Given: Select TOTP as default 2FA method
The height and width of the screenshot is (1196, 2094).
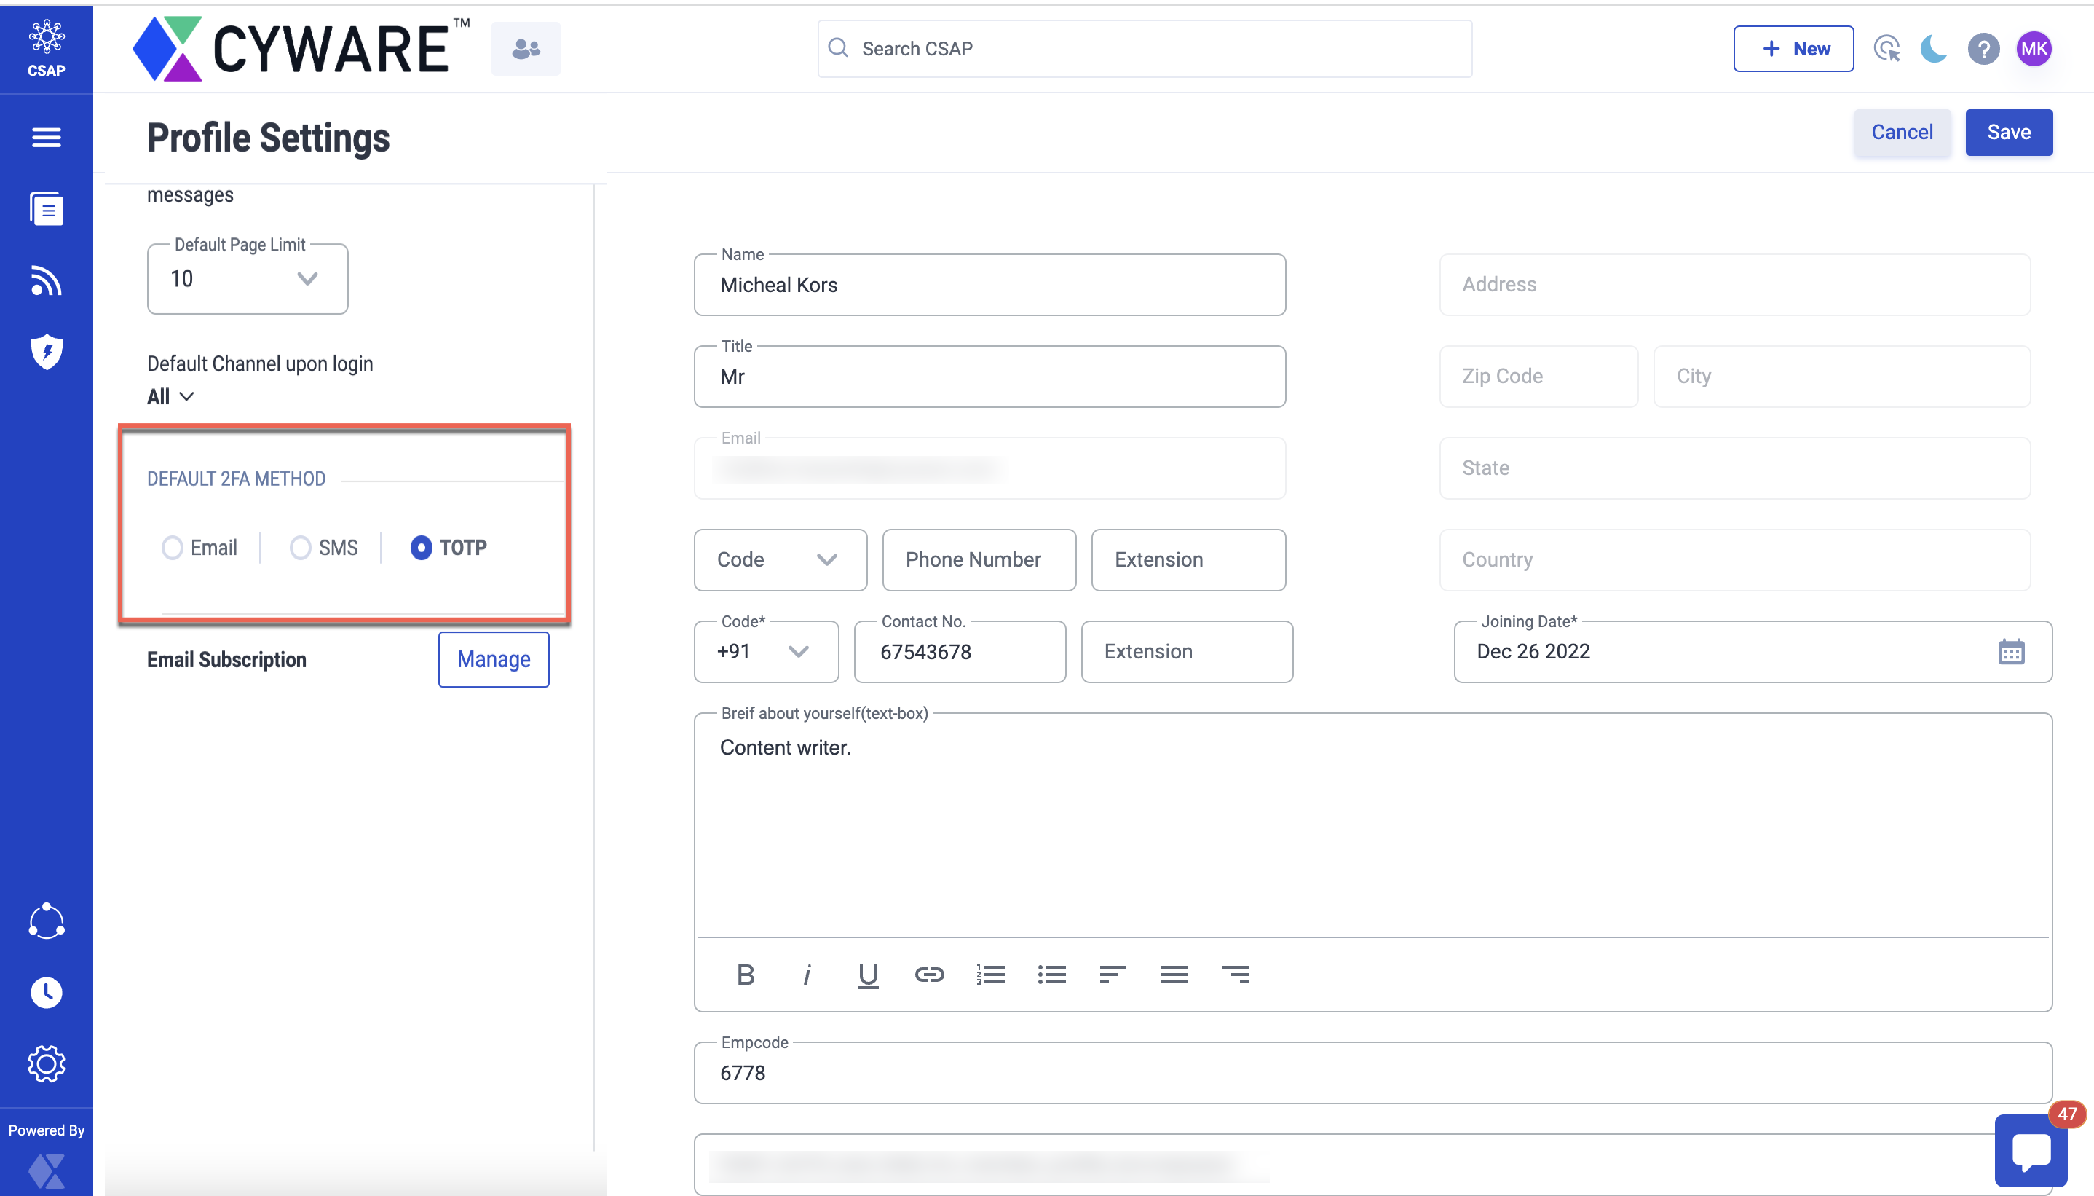Looking at the screenshot, I should click(421, 547).
